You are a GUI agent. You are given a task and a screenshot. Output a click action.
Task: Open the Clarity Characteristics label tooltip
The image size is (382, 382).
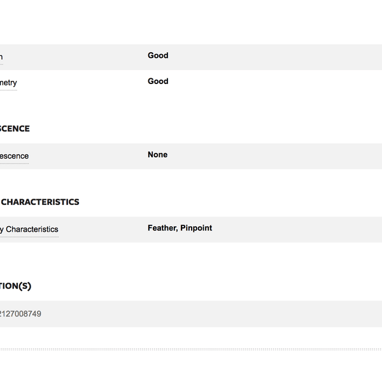(x=29, y=229)
